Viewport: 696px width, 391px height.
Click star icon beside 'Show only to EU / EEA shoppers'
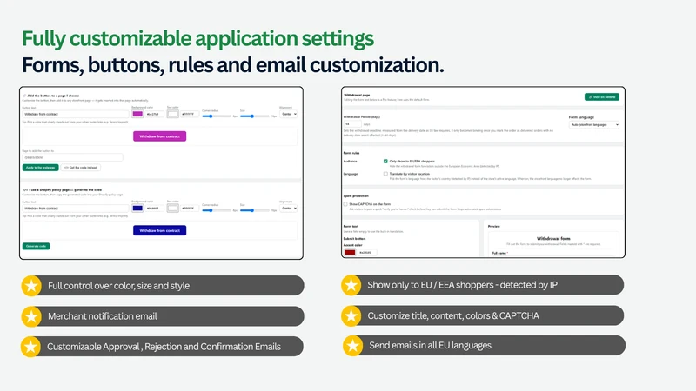pyautogui.click(x=351, y=285)
